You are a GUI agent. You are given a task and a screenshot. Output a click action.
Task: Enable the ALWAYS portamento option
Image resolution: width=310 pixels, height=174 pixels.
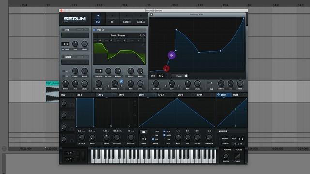pyautogui.click(x=227, y=150)
